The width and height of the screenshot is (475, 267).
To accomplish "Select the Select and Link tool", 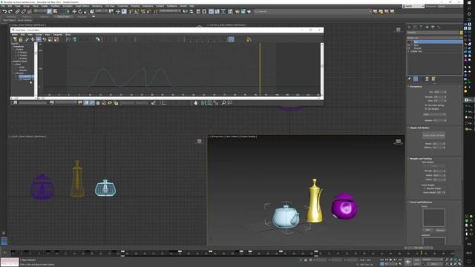I will click(x=17, y=12).
